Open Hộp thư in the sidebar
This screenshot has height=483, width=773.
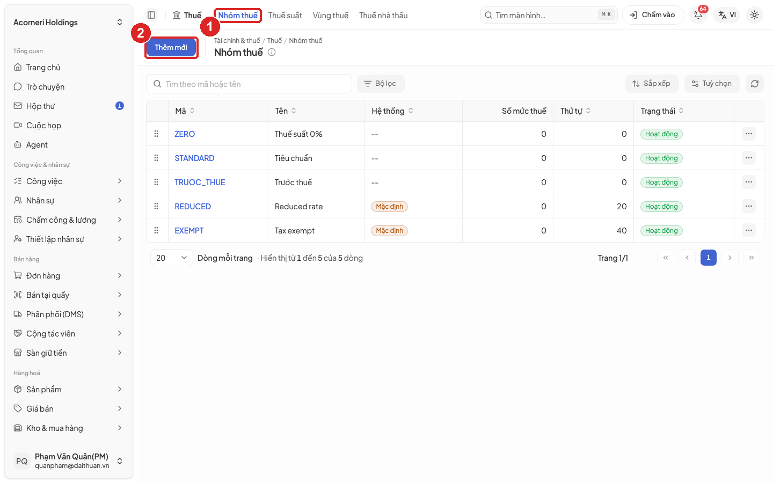click(68, 106)
